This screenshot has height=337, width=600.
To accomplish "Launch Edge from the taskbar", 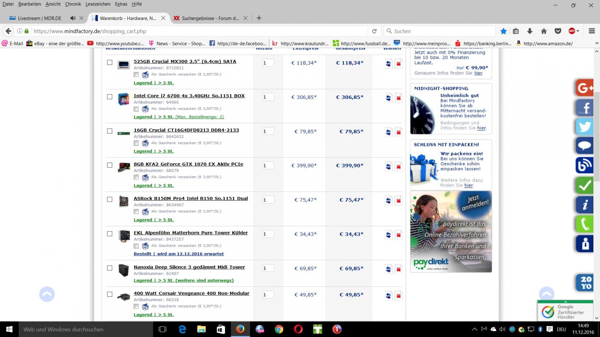I will [182, 329].
